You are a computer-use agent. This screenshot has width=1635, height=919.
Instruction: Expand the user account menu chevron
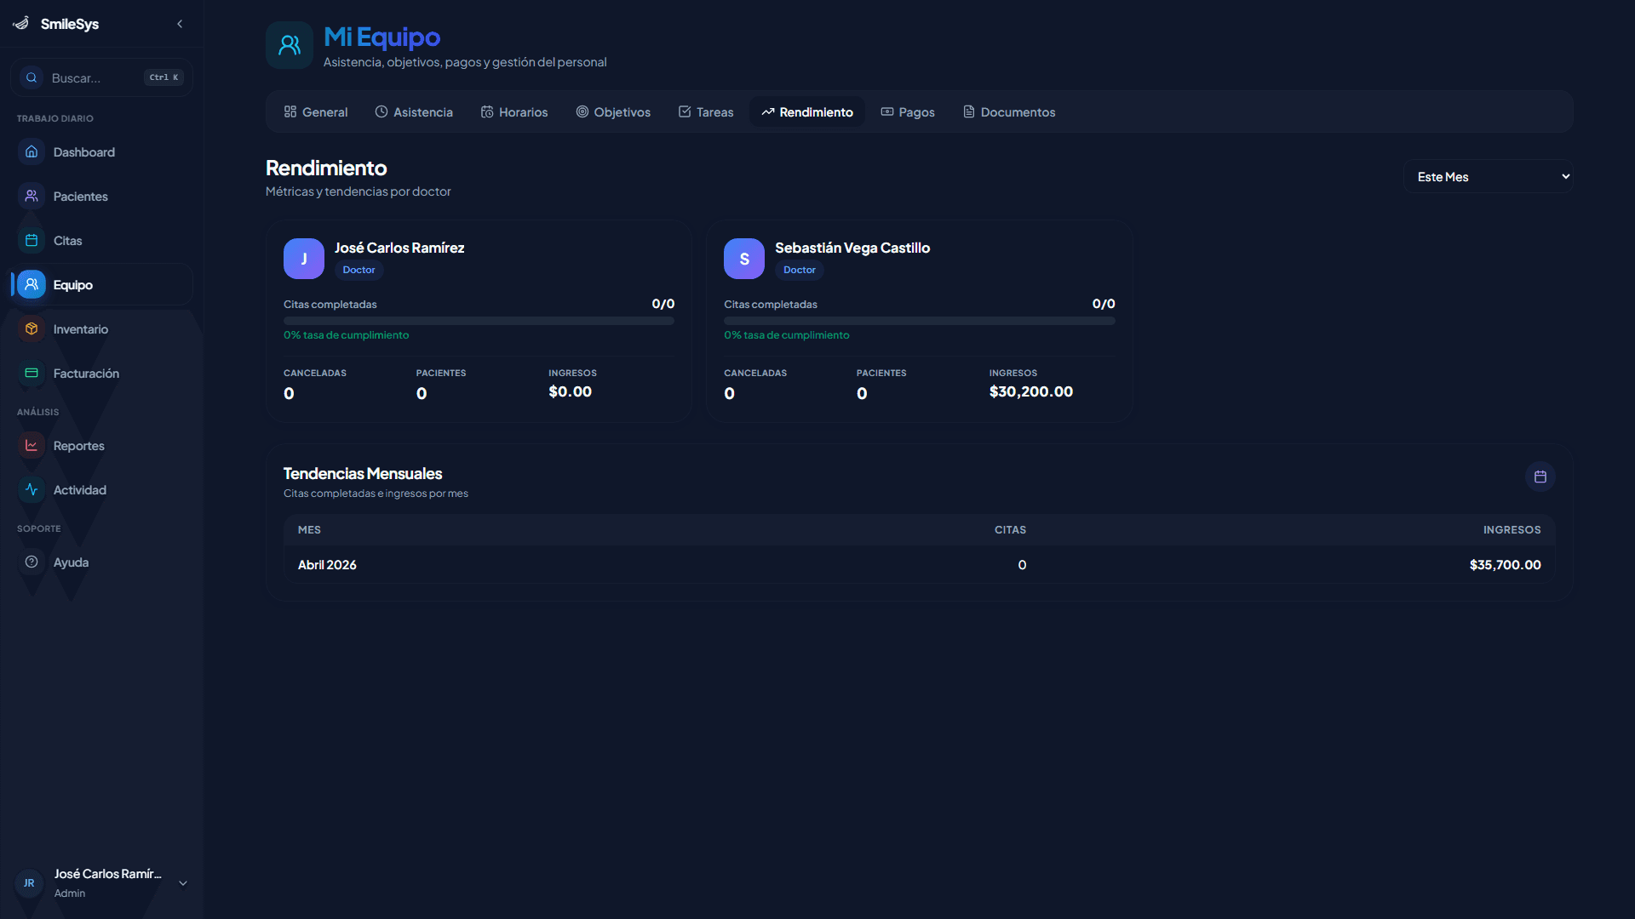[183, 883]
